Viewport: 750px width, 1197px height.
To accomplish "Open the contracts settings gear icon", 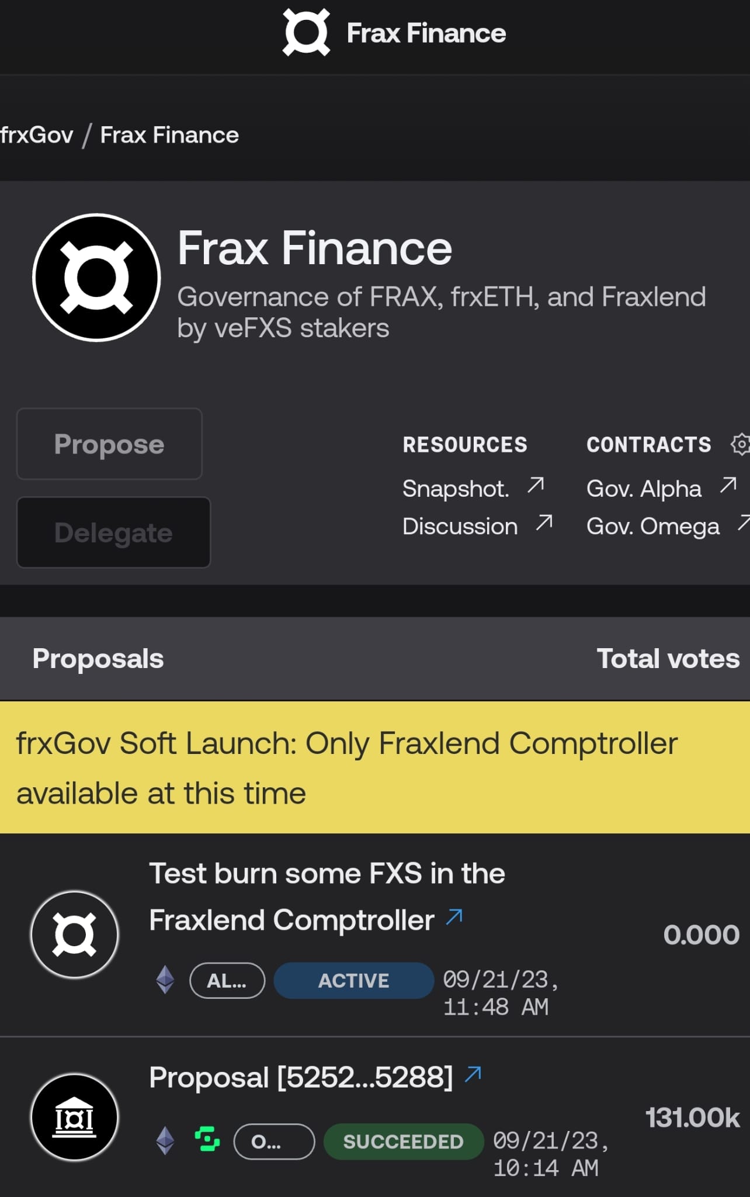I will coord(740,444).
